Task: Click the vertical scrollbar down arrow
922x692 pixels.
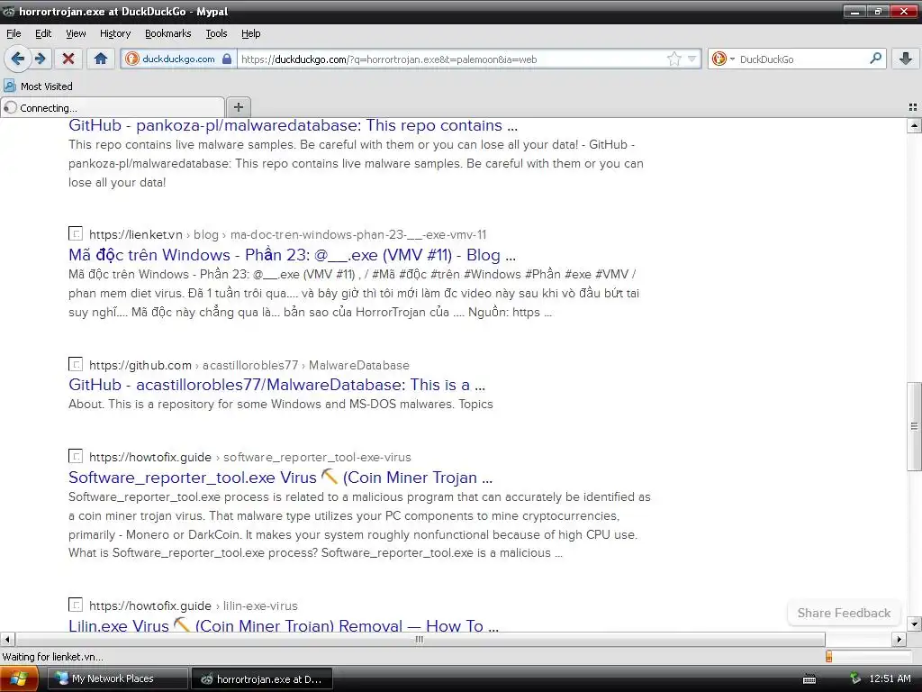Action: [x=914, y=624]
